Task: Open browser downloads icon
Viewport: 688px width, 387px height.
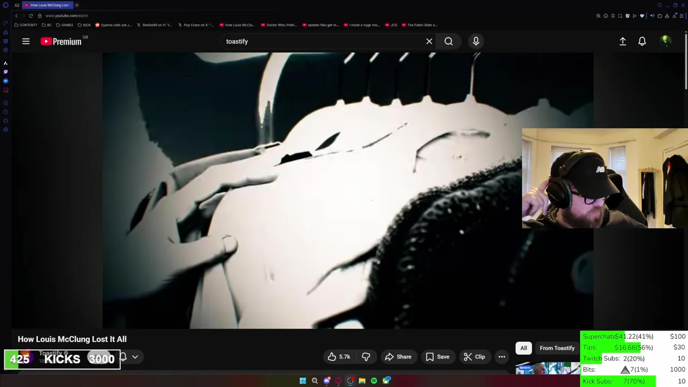Action: [x=674, y=16]
